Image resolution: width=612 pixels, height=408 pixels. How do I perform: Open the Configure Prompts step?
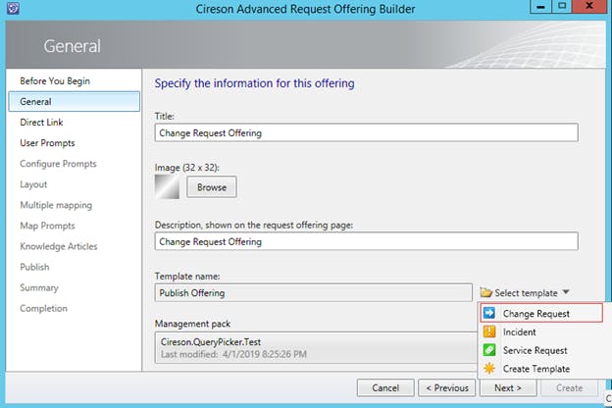pos(58,164)
